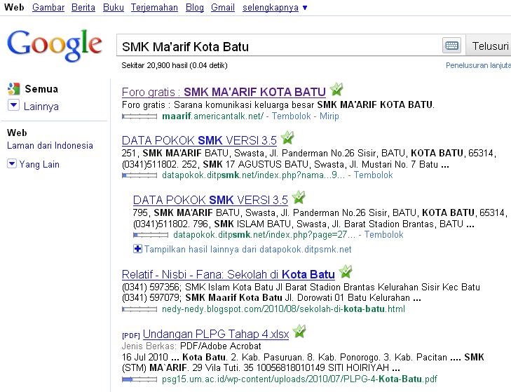511x392 pixels.
Task: Open Terjemahan in top navigation
Action: [x=154, y=7]
